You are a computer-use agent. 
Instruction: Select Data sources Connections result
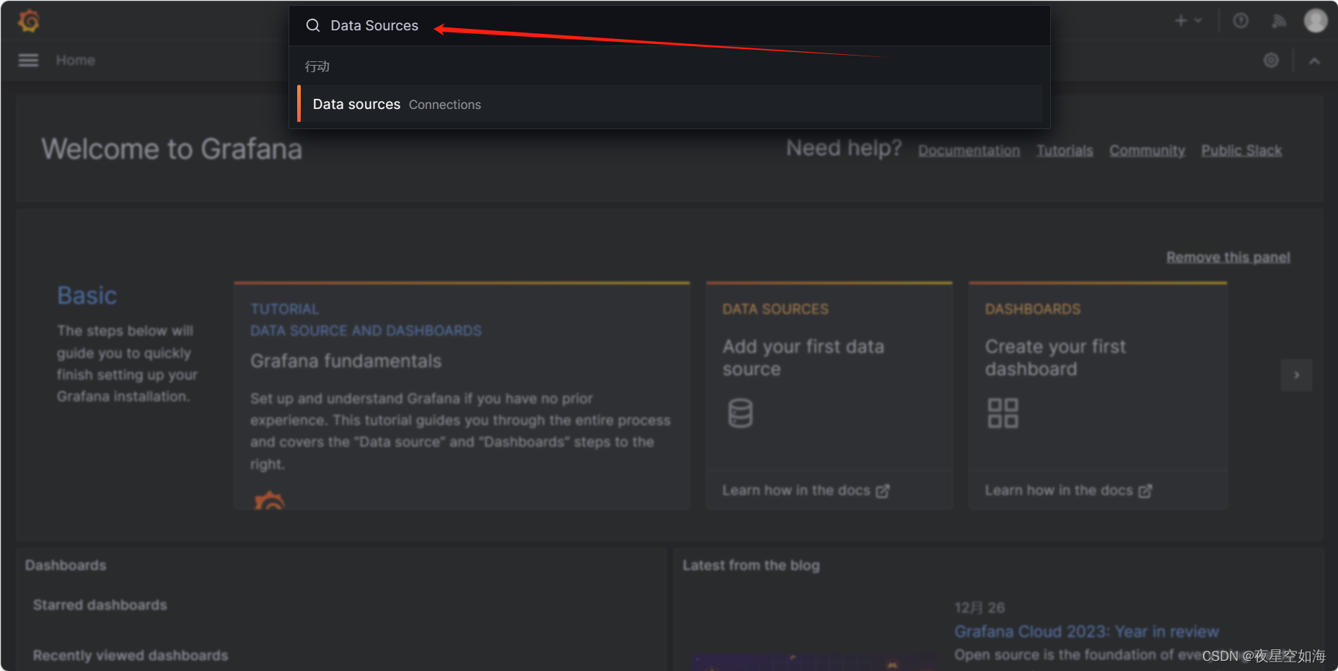tap(669, 104)
